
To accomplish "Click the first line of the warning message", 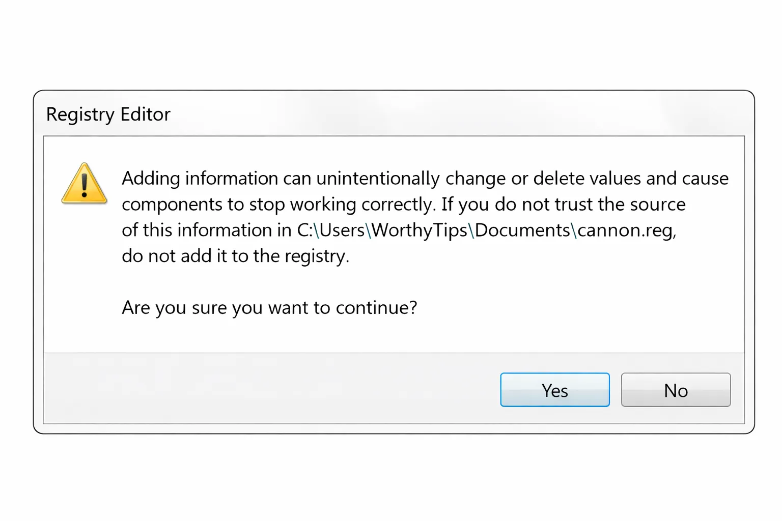I will click(x=425, y=178).
